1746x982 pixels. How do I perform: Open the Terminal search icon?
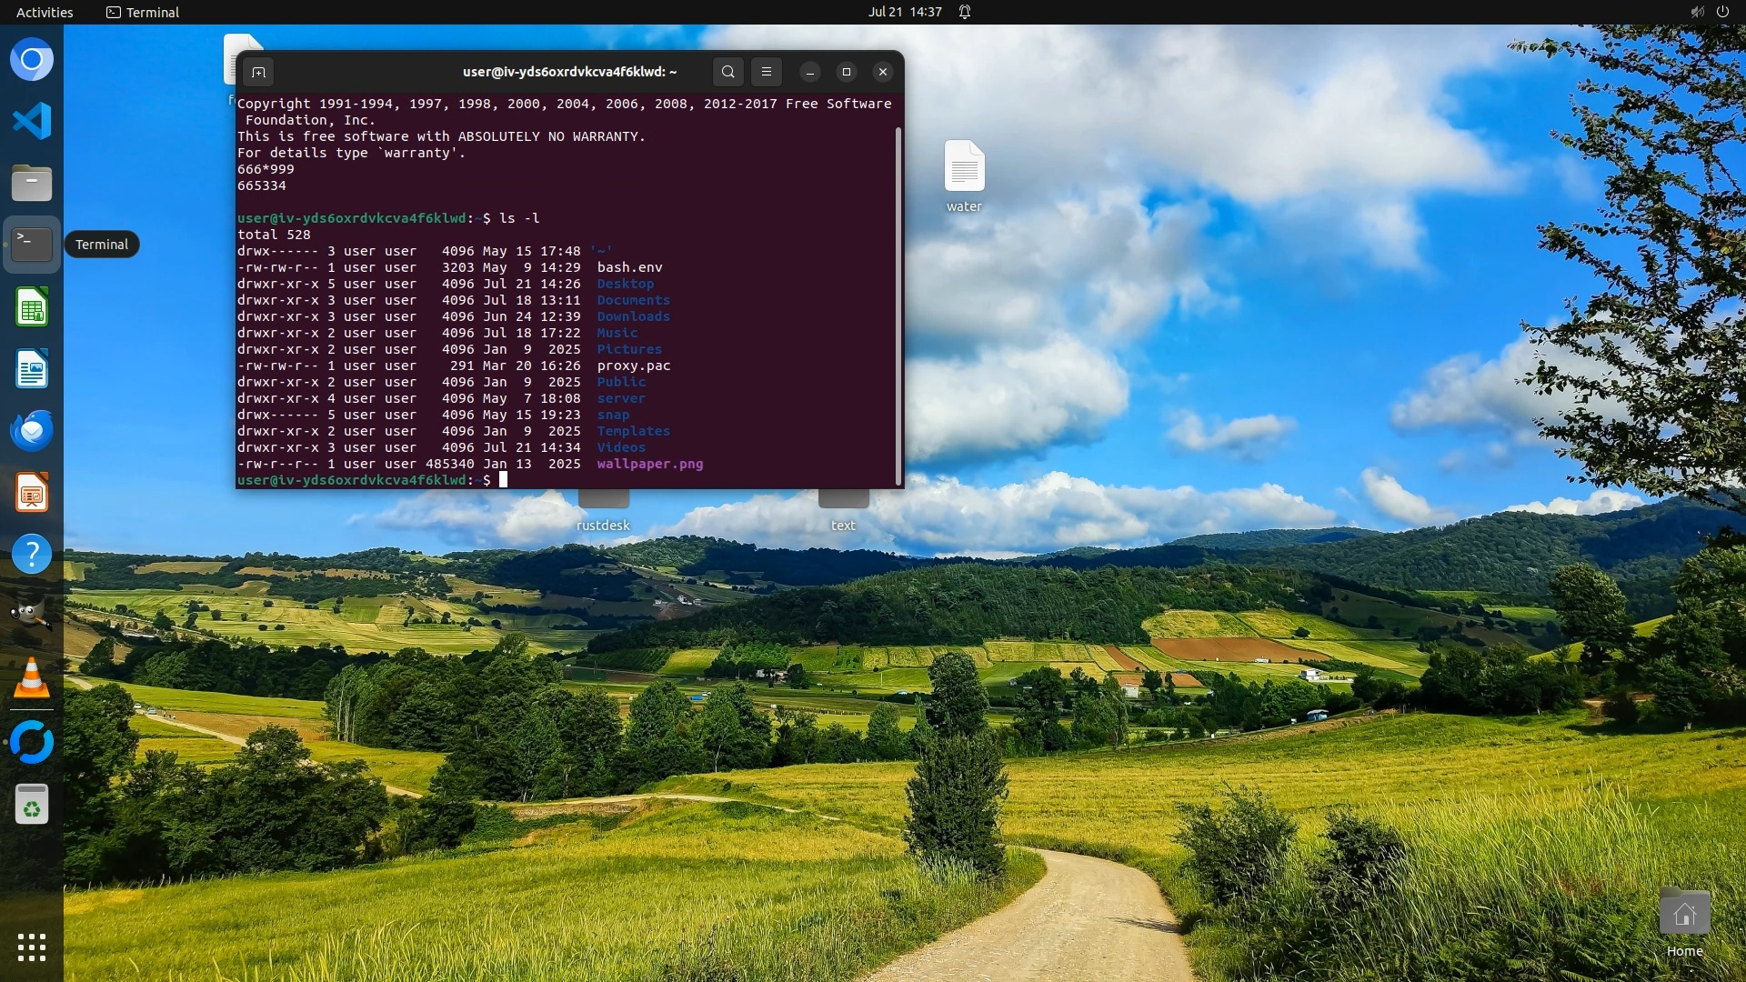(727, 72)
